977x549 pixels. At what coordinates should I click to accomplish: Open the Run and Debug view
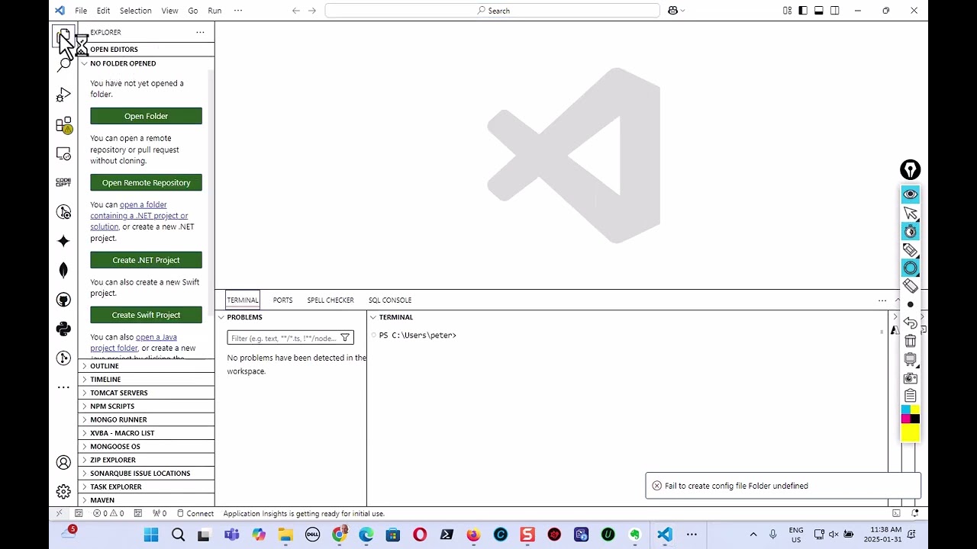(63, 95)
